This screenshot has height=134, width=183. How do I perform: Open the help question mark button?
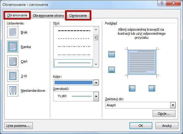coord(162,3)
